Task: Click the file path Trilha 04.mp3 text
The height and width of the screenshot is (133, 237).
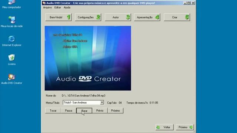Action: 83,96
